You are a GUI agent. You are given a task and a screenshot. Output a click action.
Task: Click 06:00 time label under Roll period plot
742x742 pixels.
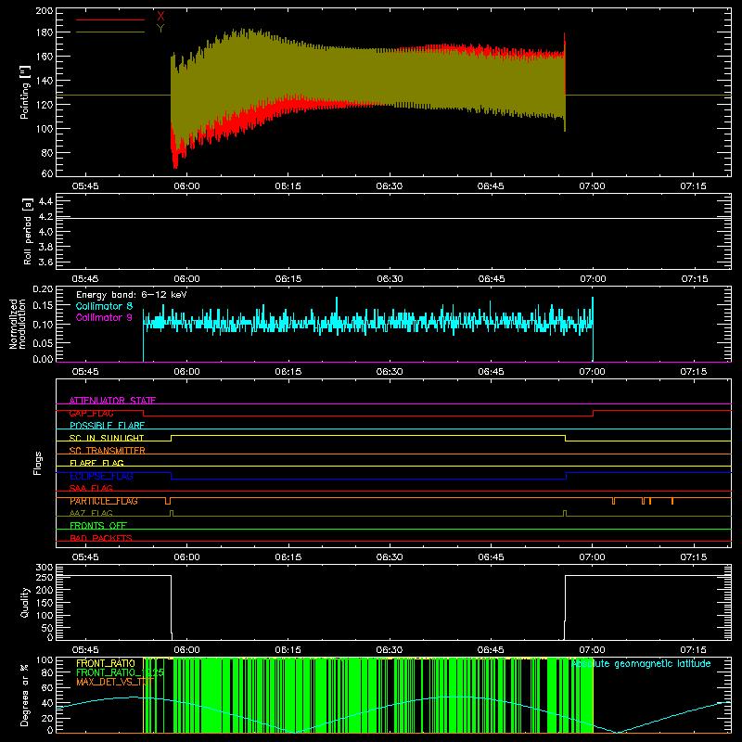pos(187,279)
